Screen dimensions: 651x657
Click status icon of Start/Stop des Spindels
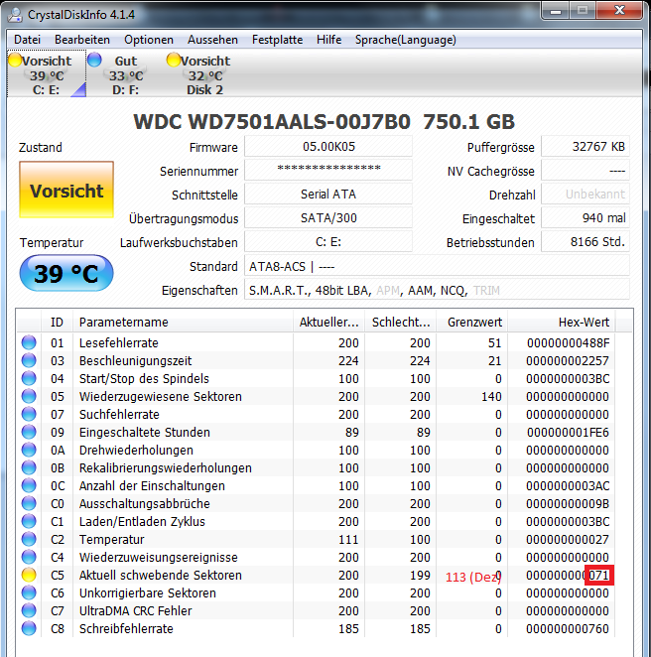(x=29, y=378)
